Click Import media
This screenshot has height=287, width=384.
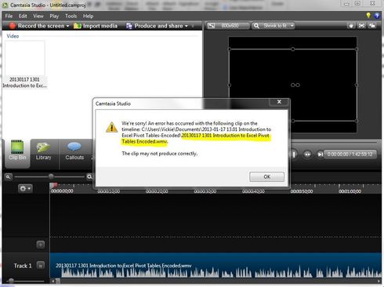point(96,26)
